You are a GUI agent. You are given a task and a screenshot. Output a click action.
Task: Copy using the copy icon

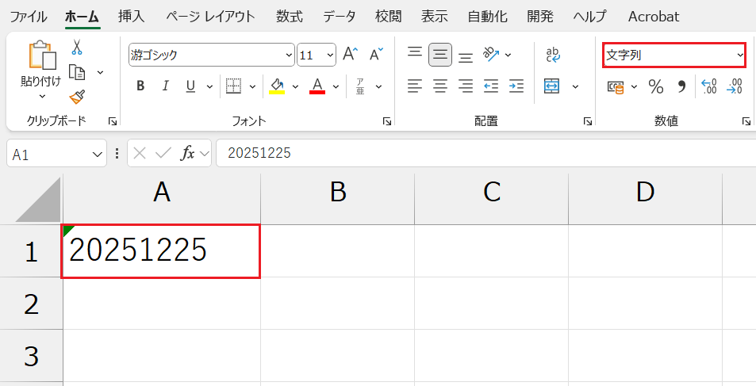tap(77, 72)
